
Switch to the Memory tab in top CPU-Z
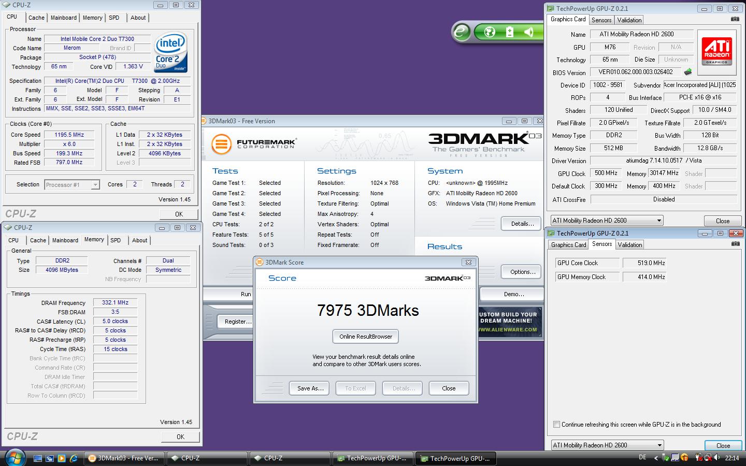click(x=92, y=18)
